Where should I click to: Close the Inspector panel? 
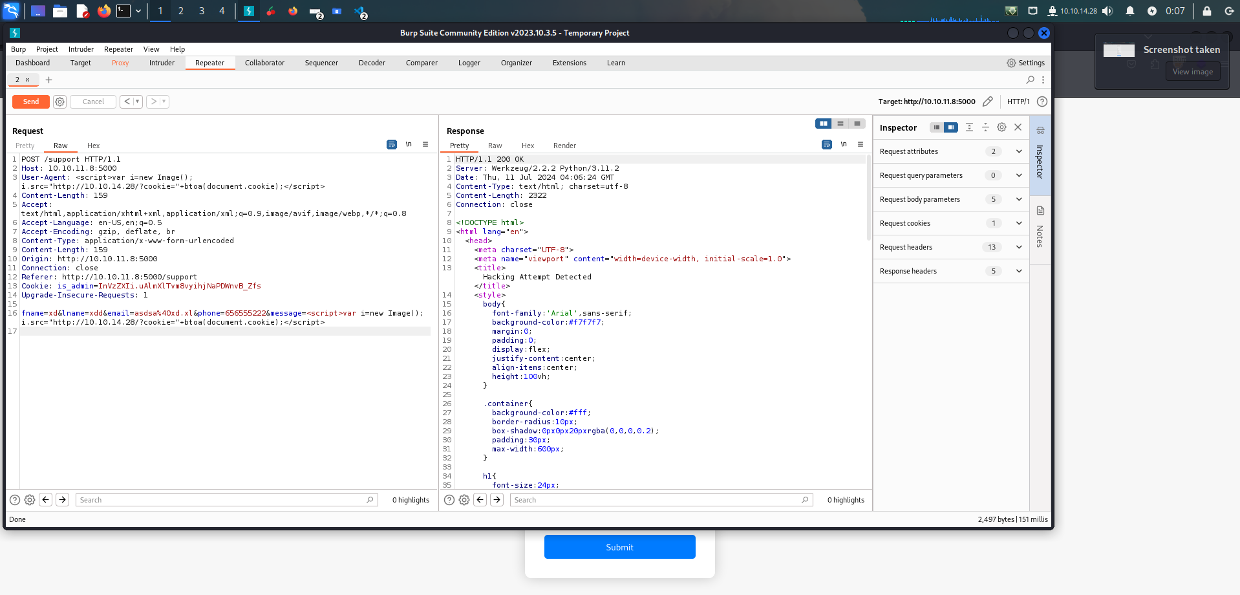[1018, 127]
